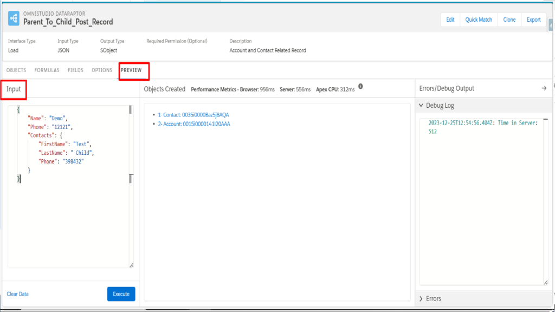Click the OmniStudio DataRaptor icon
This screenshot has height=312, width=555.
[x=14, y=18]
